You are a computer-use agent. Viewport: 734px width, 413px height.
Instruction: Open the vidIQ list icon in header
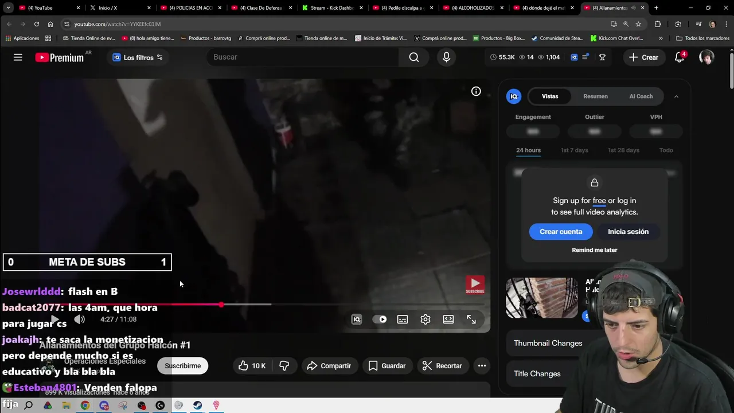pyautogui.click(x=585, y=57)
